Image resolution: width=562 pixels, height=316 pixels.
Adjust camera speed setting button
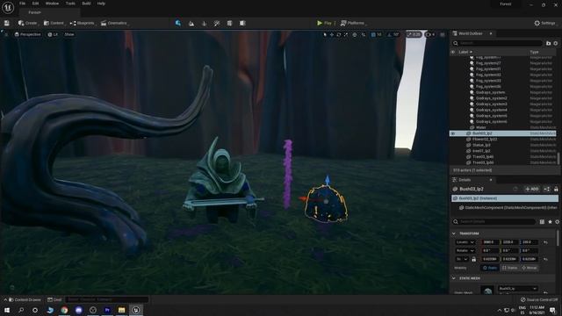430,34
